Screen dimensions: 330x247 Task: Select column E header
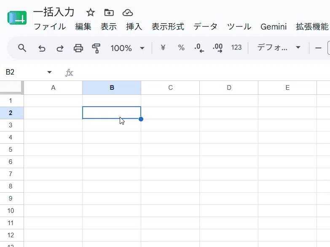(x=287, y=88)
